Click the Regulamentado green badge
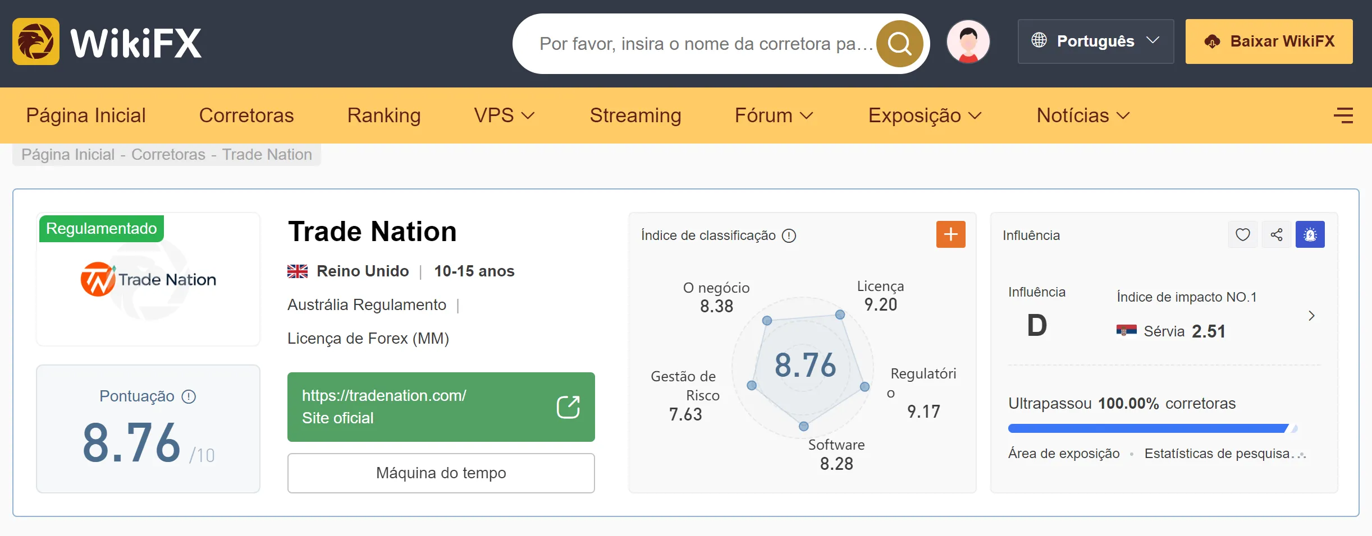1372x536 pixels. pos(102,229)
